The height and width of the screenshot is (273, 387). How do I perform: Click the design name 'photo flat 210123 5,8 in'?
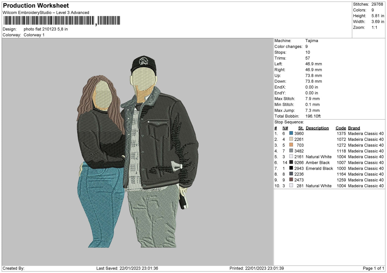(x=46, y=29)
